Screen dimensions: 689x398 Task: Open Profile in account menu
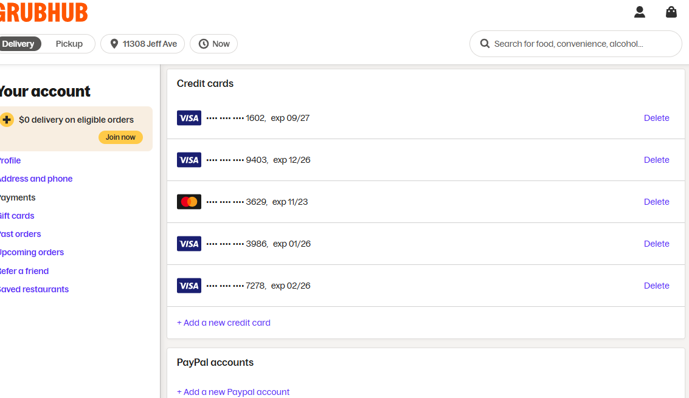pos(10,160)
